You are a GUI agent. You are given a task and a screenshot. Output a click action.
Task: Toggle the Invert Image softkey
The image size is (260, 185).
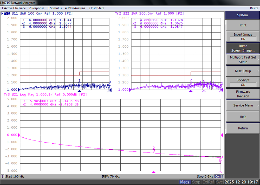pos(243,37)
